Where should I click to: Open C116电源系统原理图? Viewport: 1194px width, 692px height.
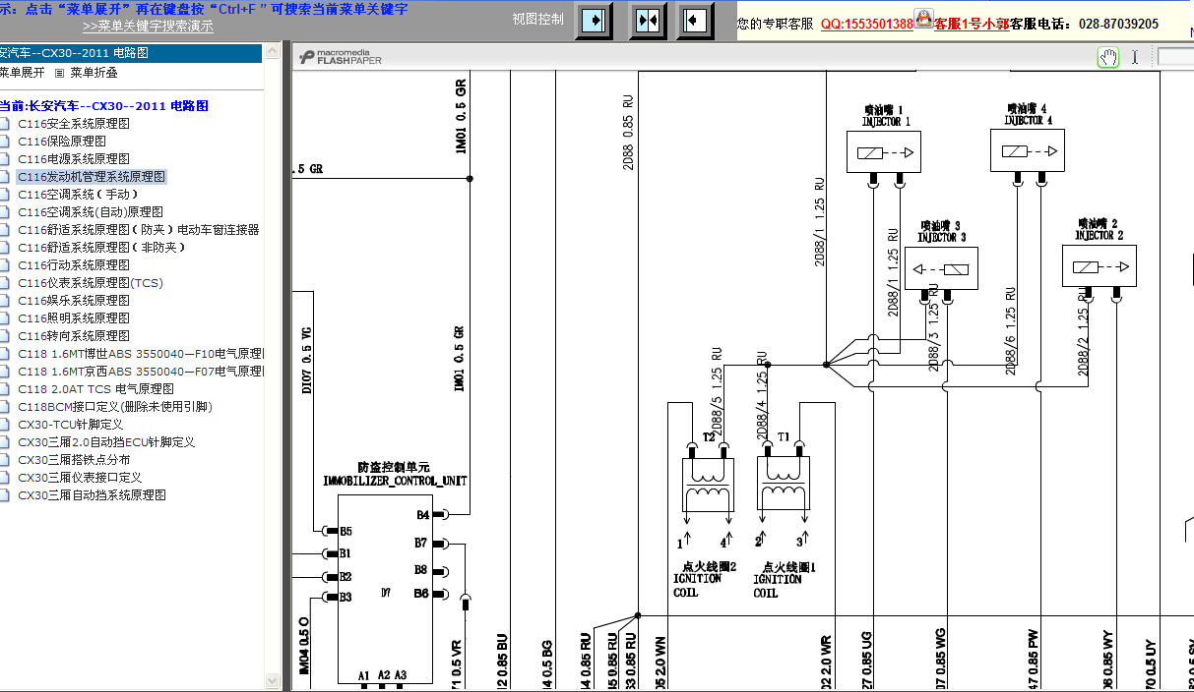pos(74,159)
